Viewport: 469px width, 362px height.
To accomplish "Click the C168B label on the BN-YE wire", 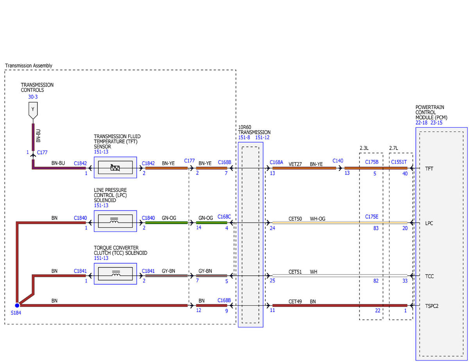I will pyautogui.click(x=224, y=162).
